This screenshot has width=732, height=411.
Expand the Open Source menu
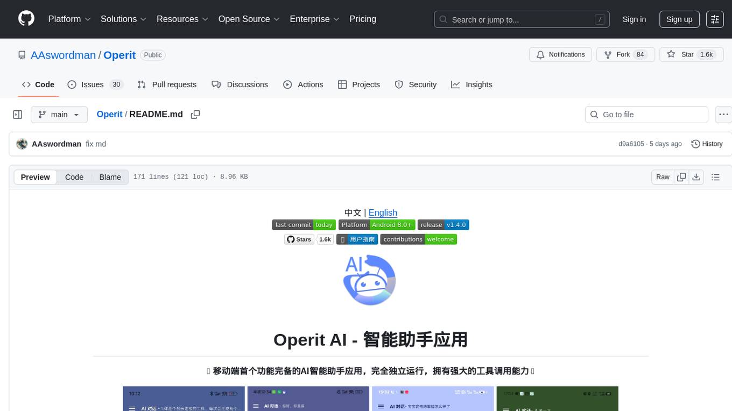[249, 19]
